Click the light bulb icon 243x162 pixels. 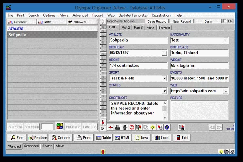153,128
